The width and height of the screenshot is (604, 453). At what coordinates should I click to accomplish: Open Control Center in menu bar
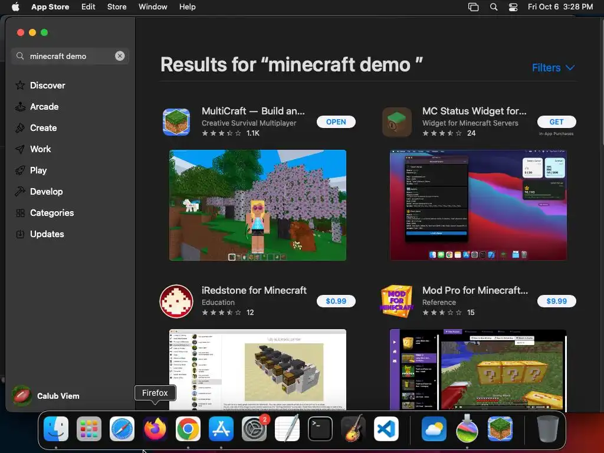[x=513, y=7]
